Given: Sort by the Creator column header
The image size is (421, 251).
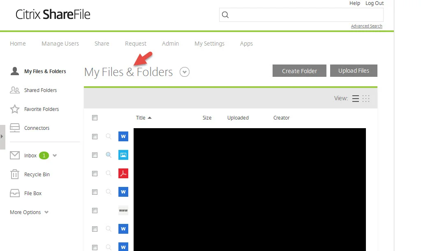Looking at the screenshot, I should click(281, 118).
